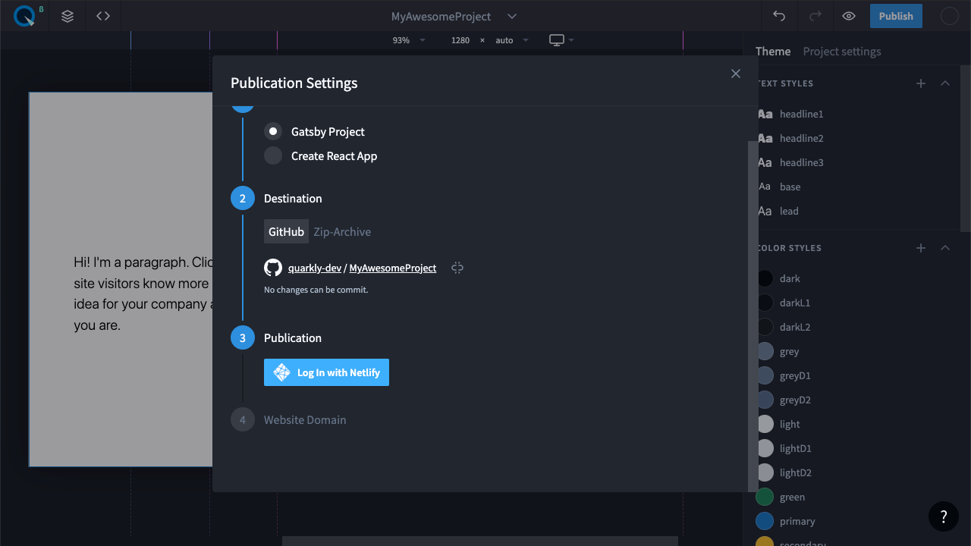Viewport: 971px width, 546px height.
Task: Open the device type dropdown
Action: click(x=561, y=40)
